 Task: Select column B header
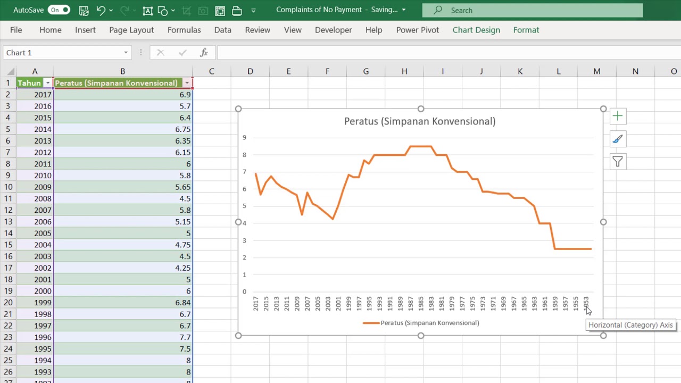122,71
